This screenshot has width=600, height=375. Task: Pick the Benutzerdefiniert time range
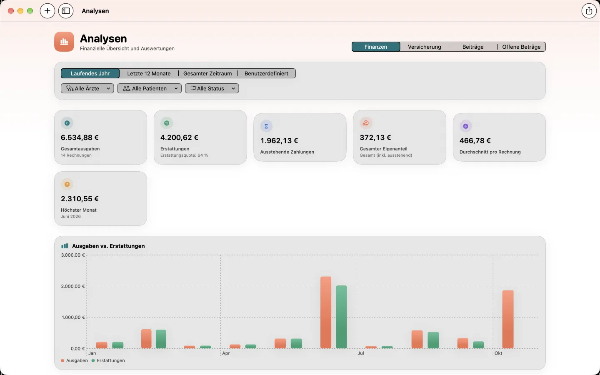[x=266, y=73]
